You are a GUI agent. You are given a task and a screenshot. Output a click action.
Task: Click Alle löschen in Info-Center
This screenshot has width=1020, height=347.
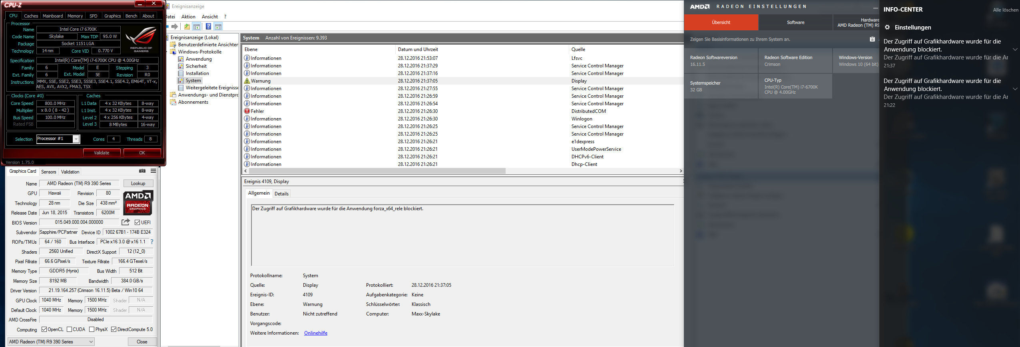click(x=1006, y=10)
